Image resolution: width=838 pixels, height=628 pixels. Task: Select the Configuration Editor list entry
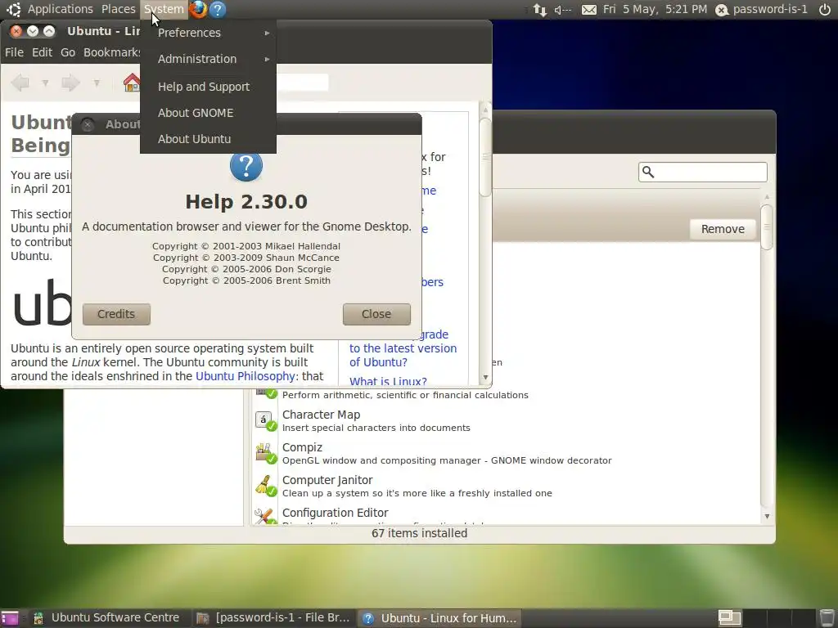click(505, 515)
